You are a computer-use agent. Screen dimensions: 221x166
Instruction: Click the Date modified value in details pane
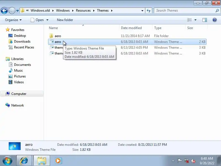pos(94,145)
